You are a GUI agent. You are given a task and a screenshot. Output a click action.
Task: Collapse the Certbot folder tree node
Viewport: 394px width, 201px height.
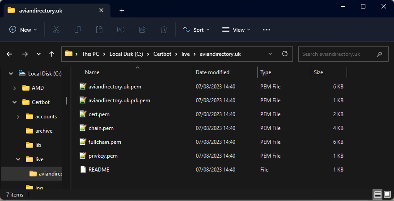point(14,102)
